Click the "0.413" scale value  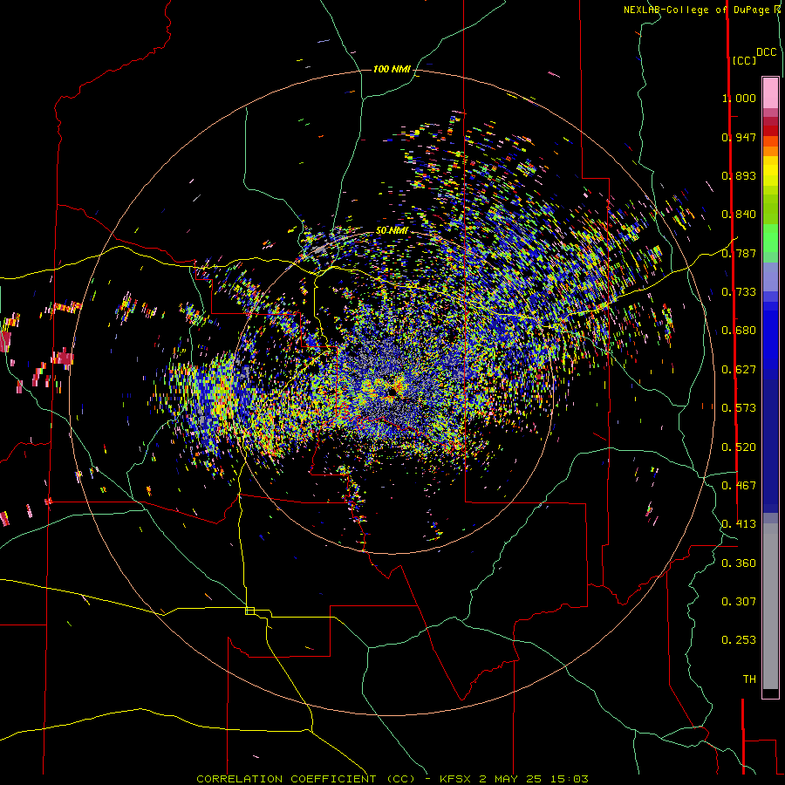coord(739,524)
